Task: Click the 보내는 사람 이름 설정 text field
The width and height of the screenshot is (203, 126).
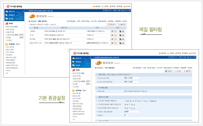Action: click(132, 111)
